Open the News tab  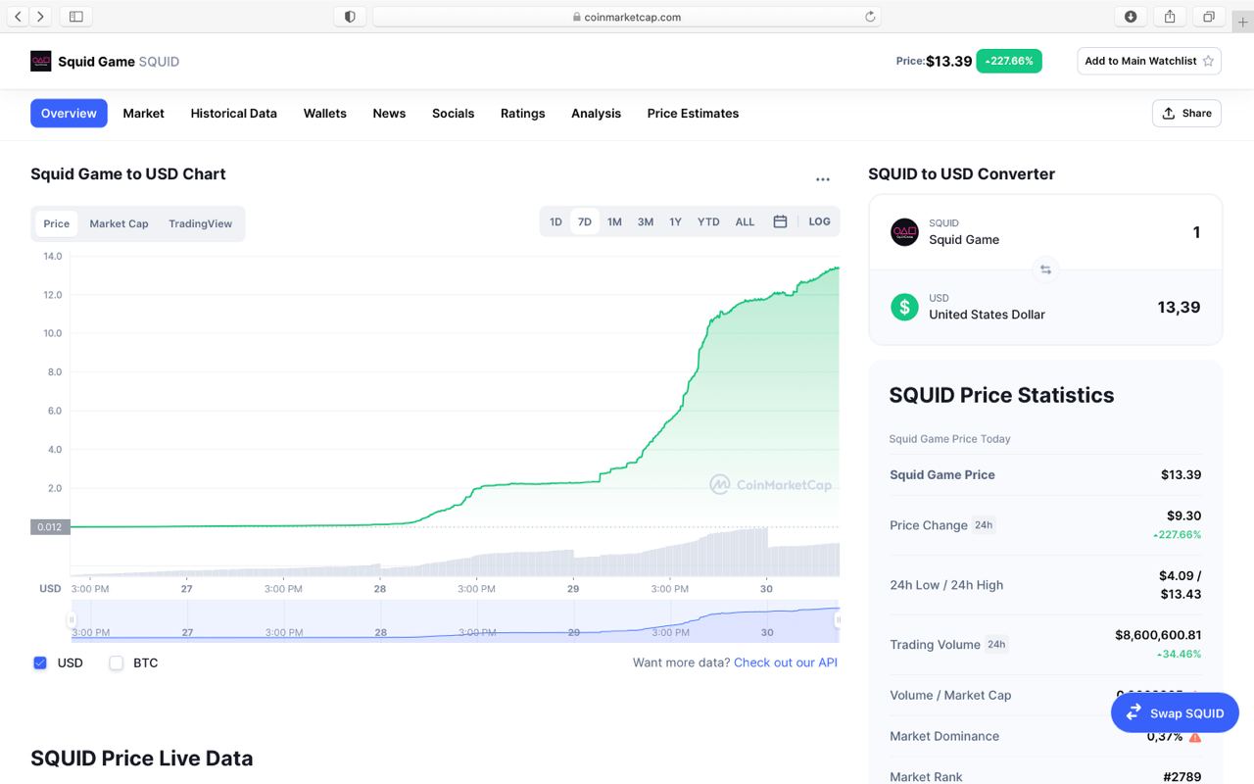pyautogui.click(x=389, y=113)
